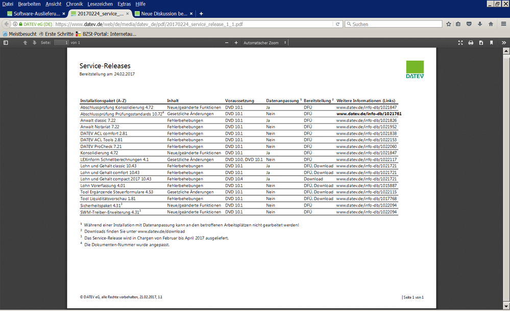Open info-db link for Sicherheitspaket 4.31
Image resolution: width=510 pixels, height=311 pixels.
[367, 205]
